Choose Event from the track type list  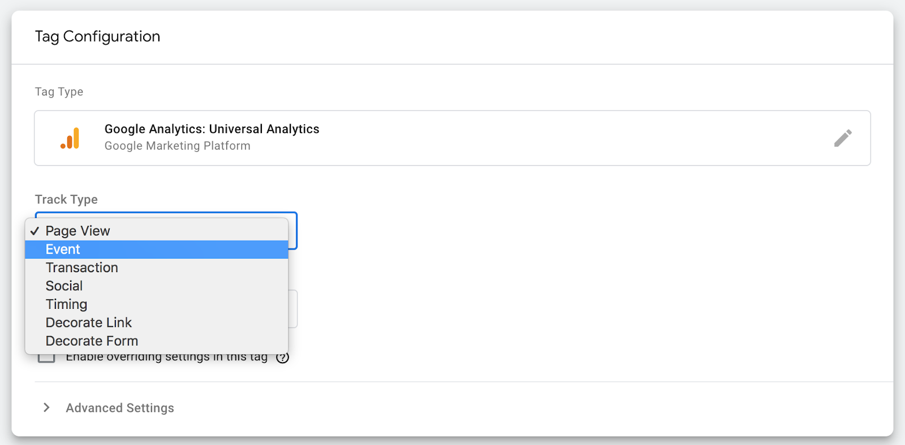point(63,250)
